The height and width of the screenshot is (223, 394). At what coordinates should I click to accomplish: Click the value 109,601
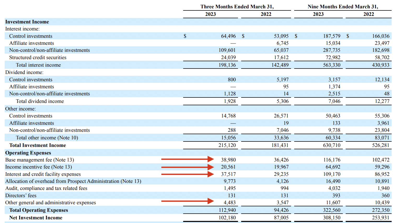point(227,50)
